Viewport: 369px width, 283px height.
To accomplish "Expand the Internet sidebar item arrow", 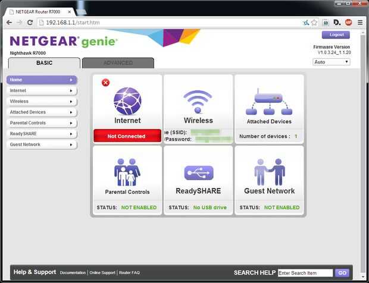I will (71, 91).
